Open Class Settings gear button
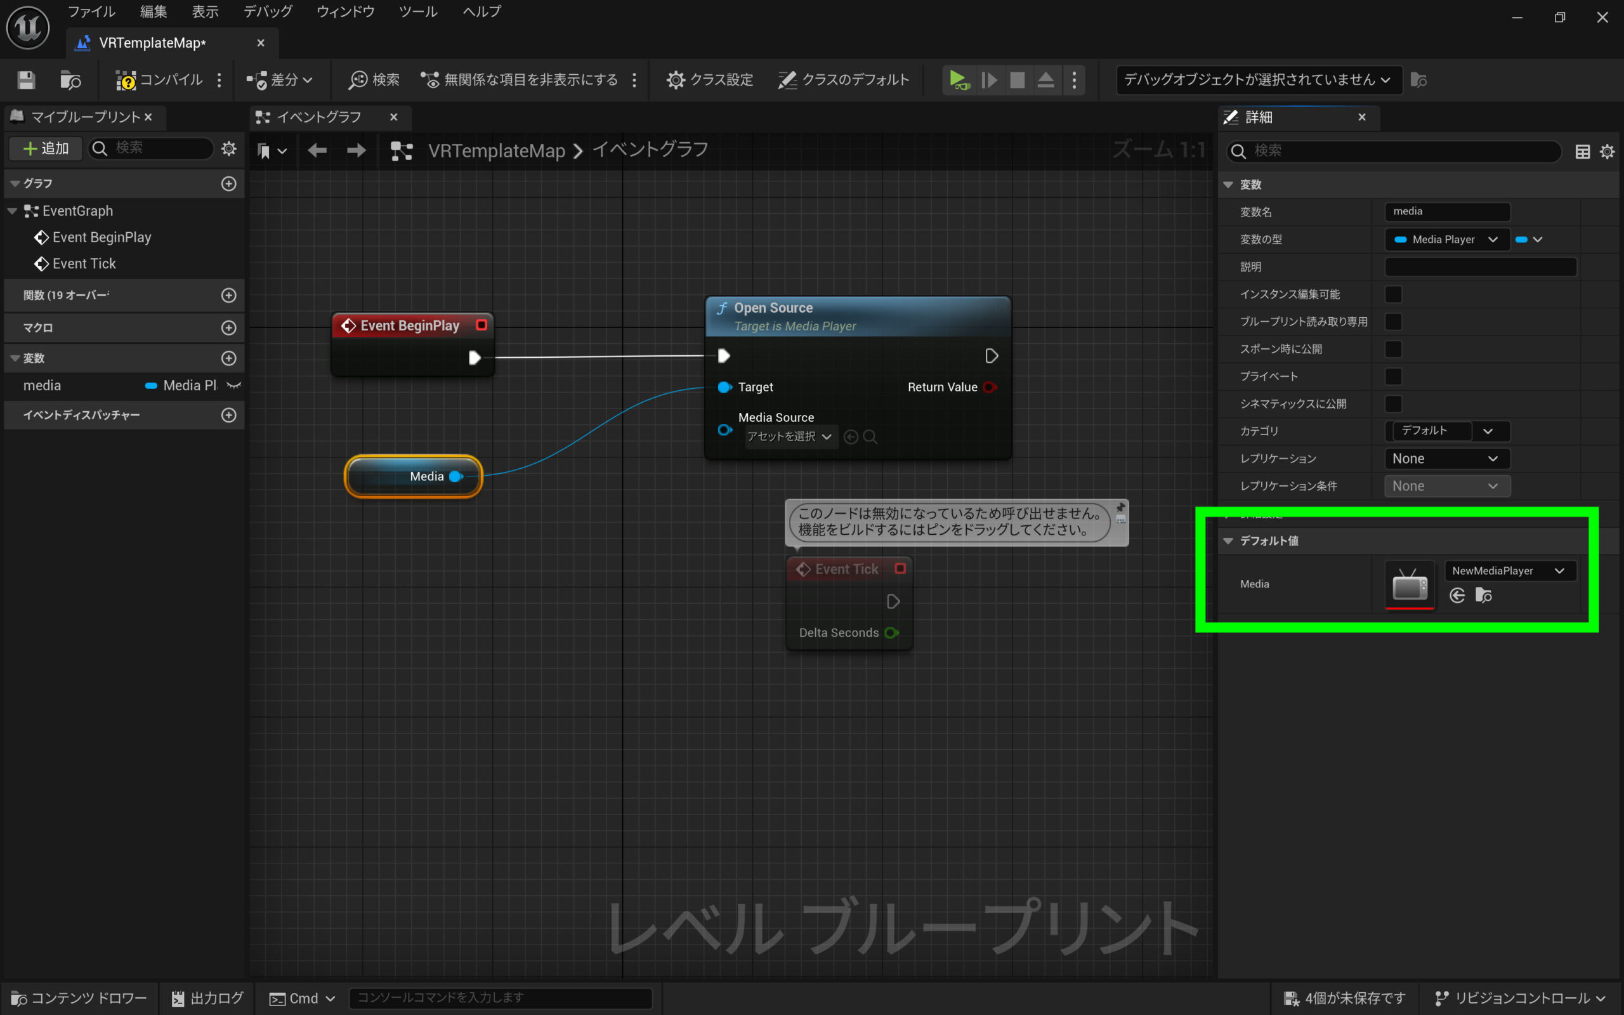The height and width of the screenshot is (1015, 1624). pos(709,80)
